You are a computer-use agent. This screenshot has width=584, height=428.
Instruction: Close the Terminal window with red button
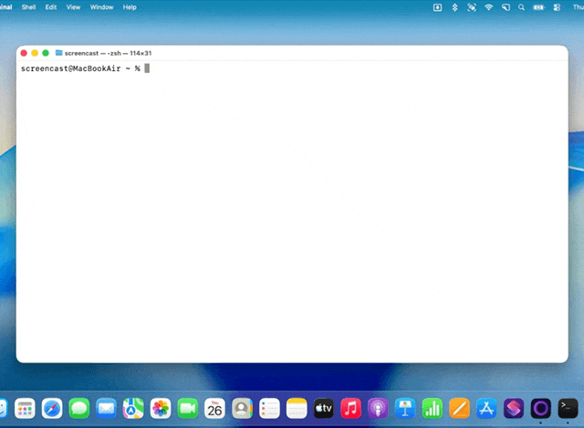(x=24, y=53)
